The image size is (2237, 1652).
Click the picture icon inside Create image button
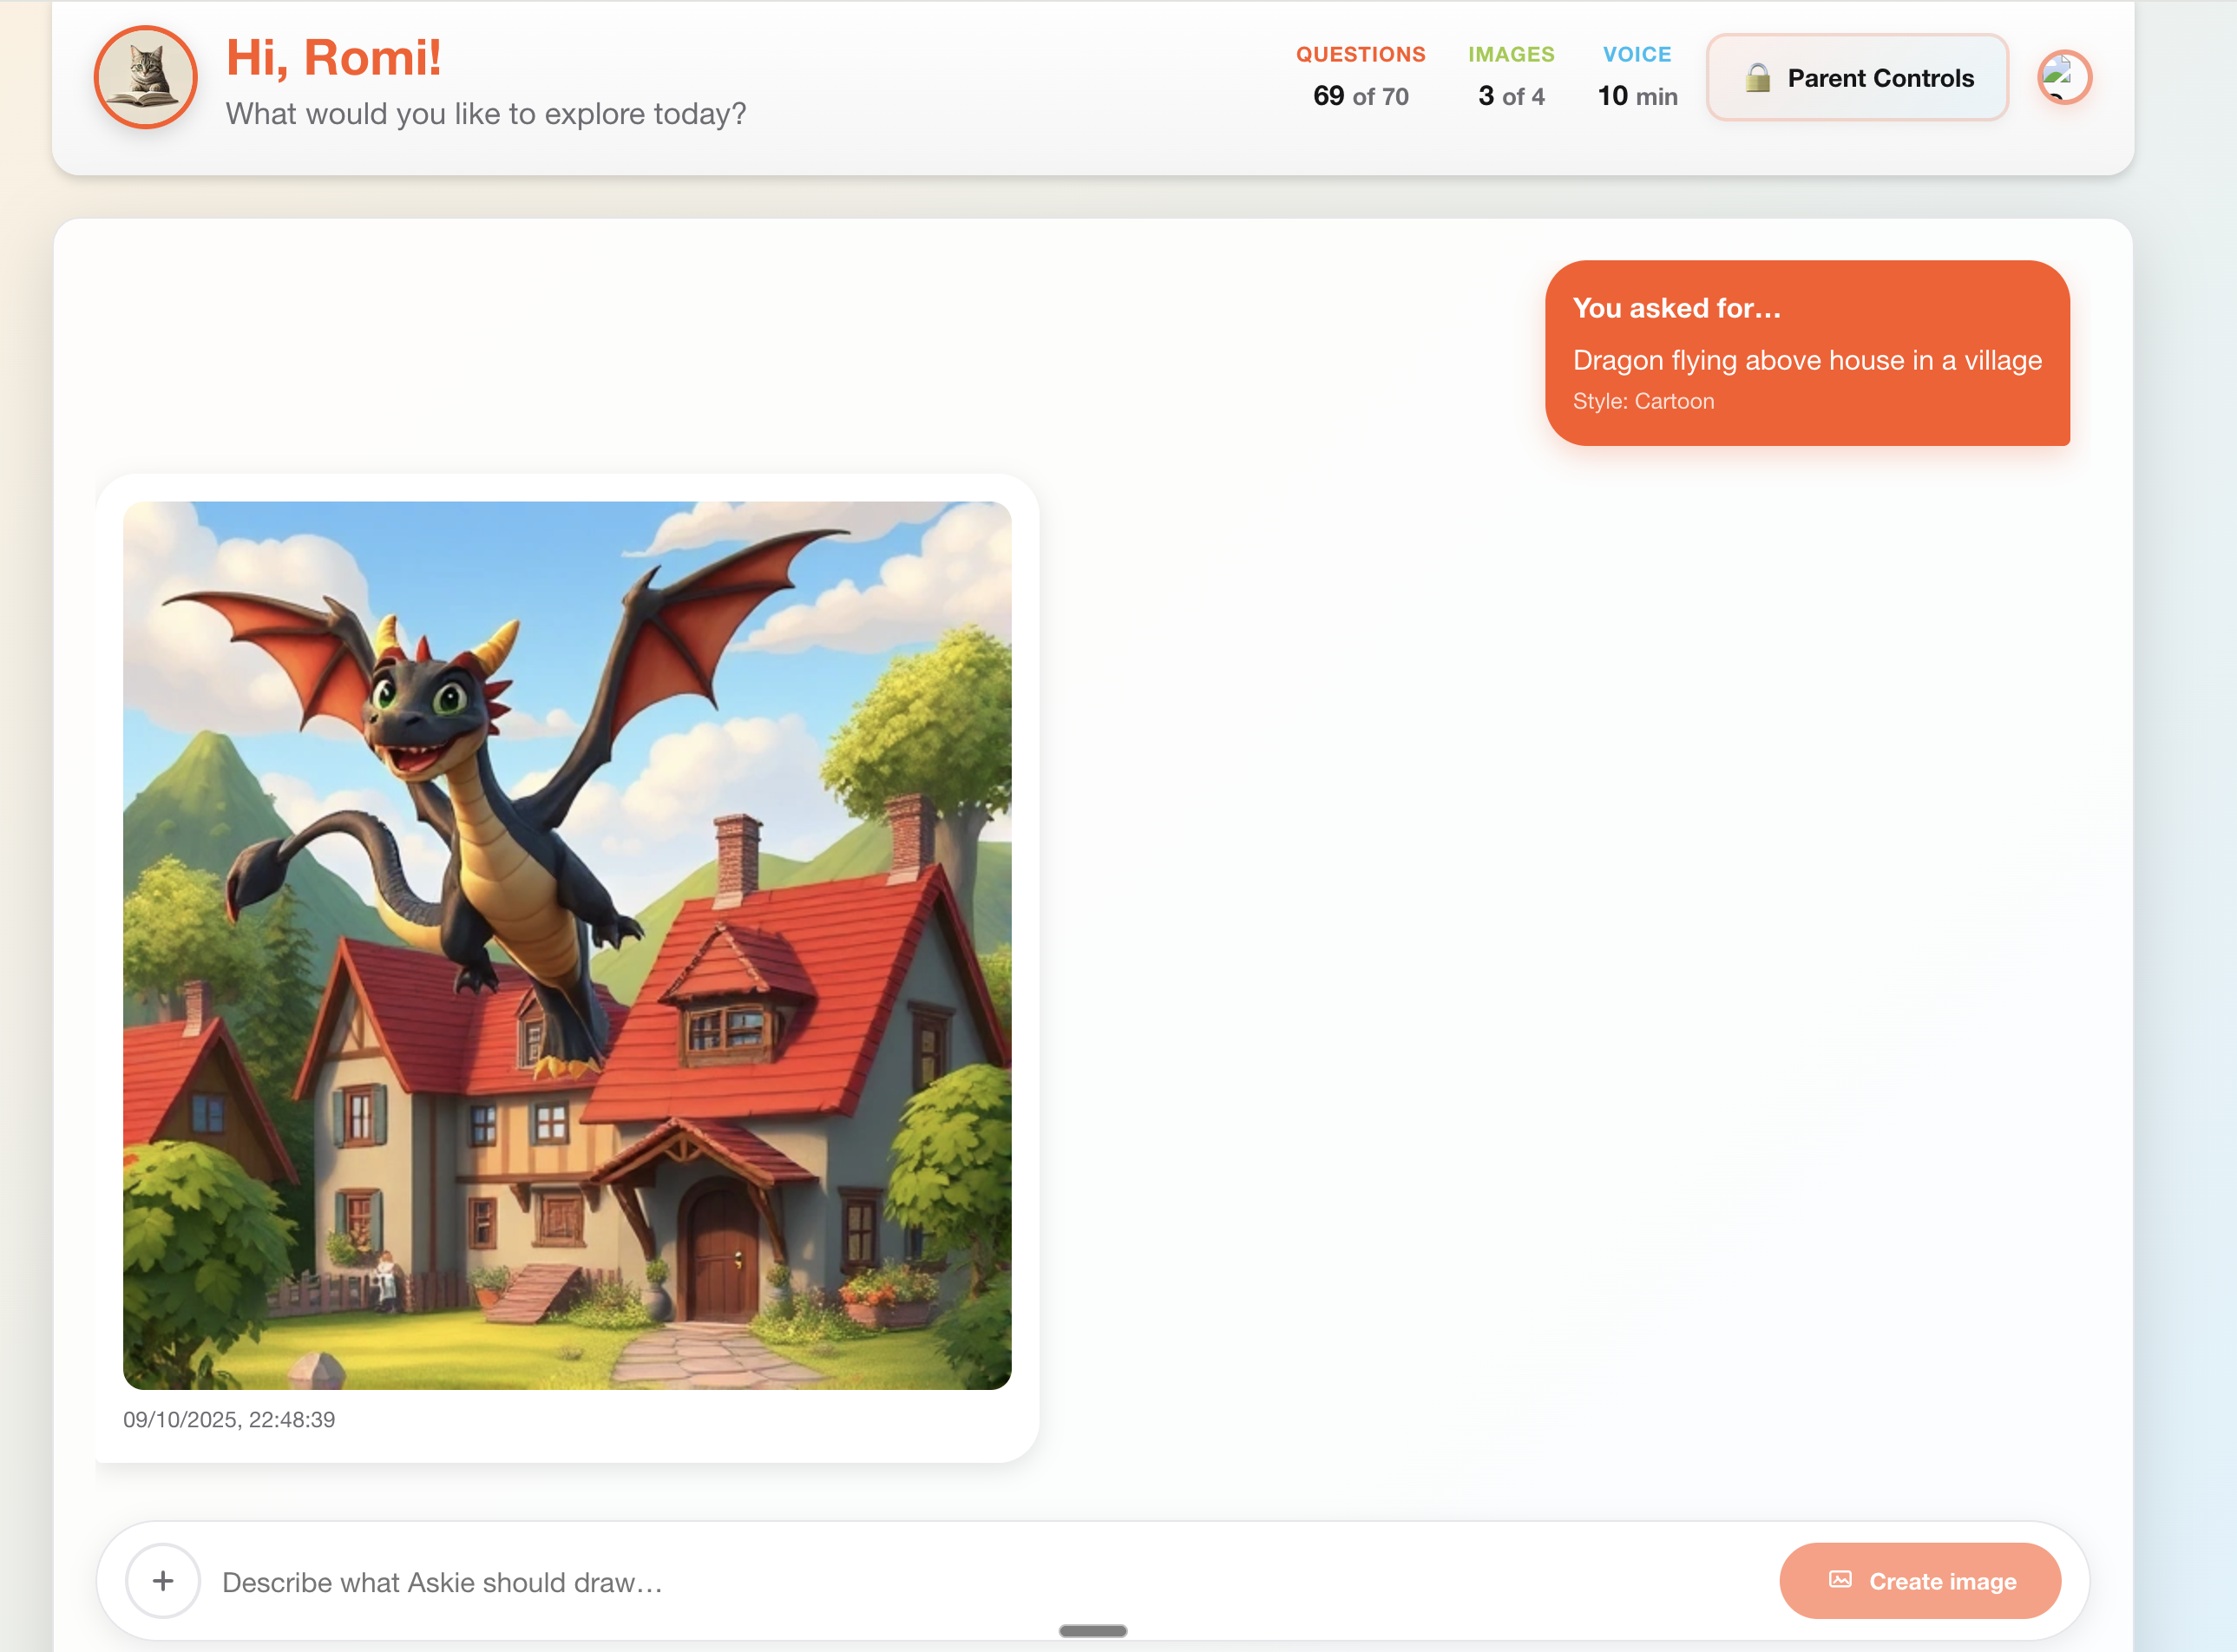coord(1841,1581)
